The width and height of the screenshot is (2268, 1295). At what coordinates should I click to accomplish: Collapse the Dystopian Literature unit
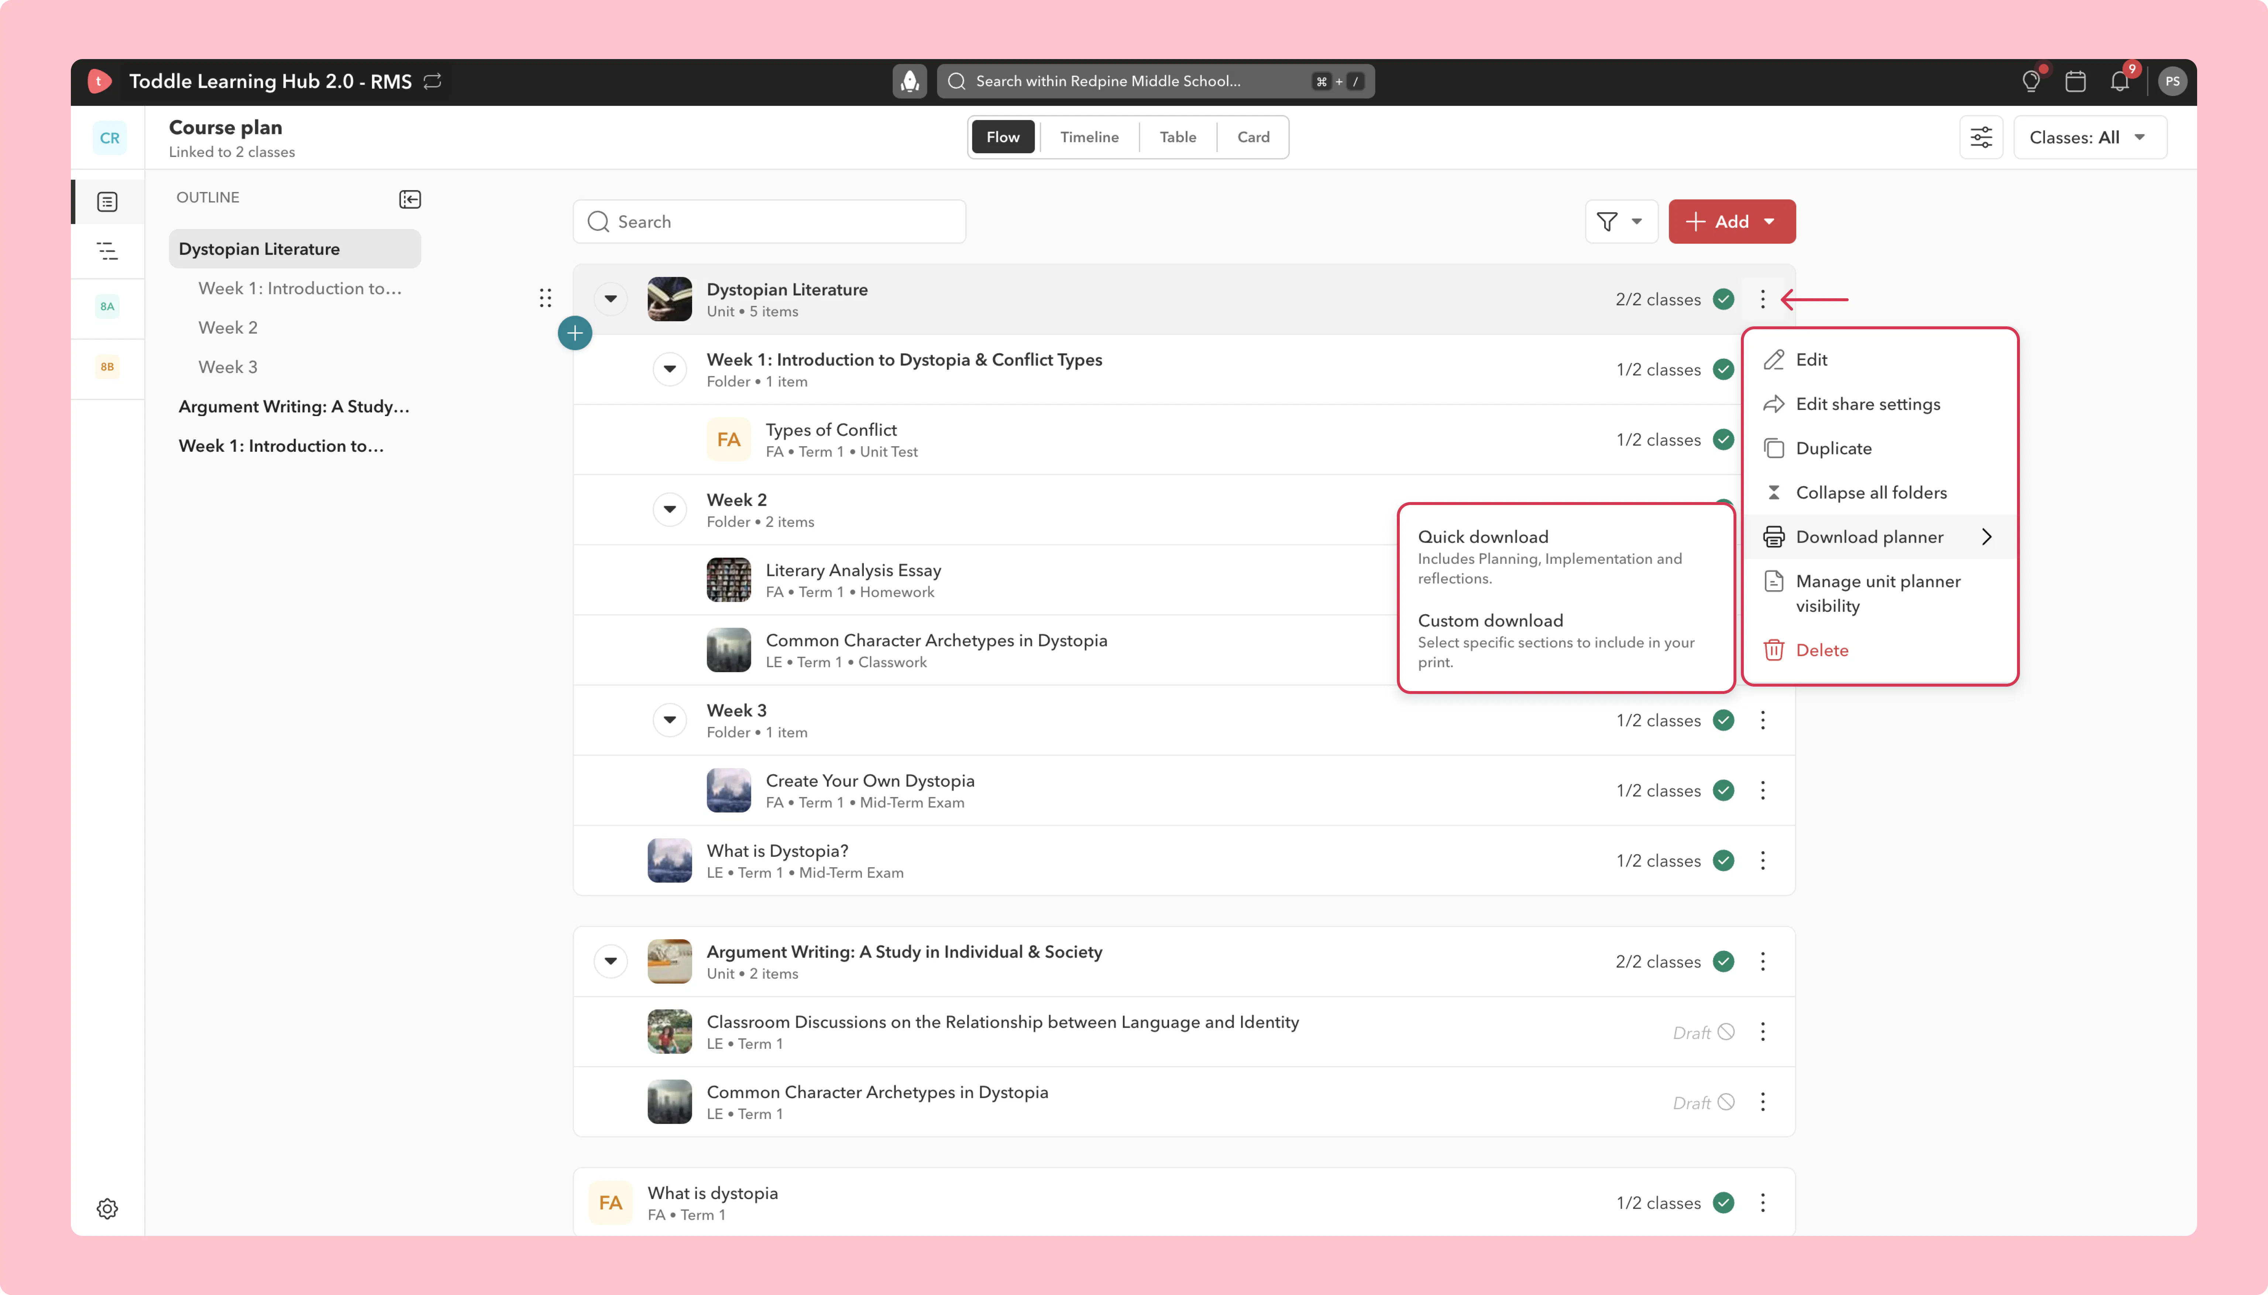(x=611, y=299)
